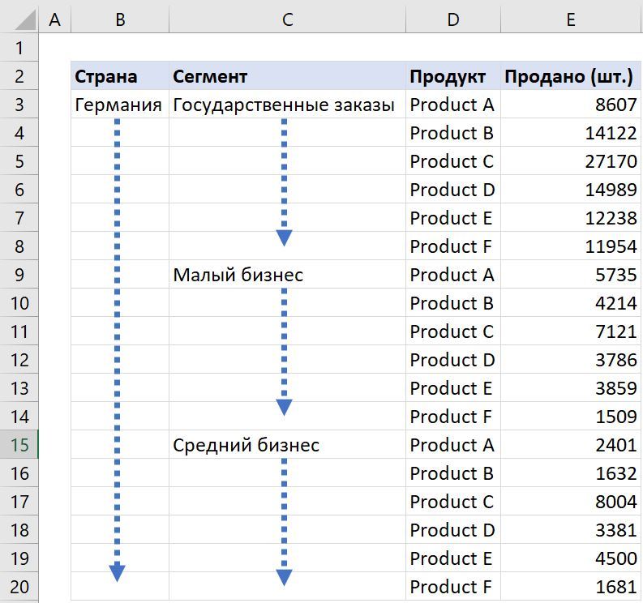Click Product B in row 4
The width and height of the screenshot is (643, 603).
pos(453,133)
